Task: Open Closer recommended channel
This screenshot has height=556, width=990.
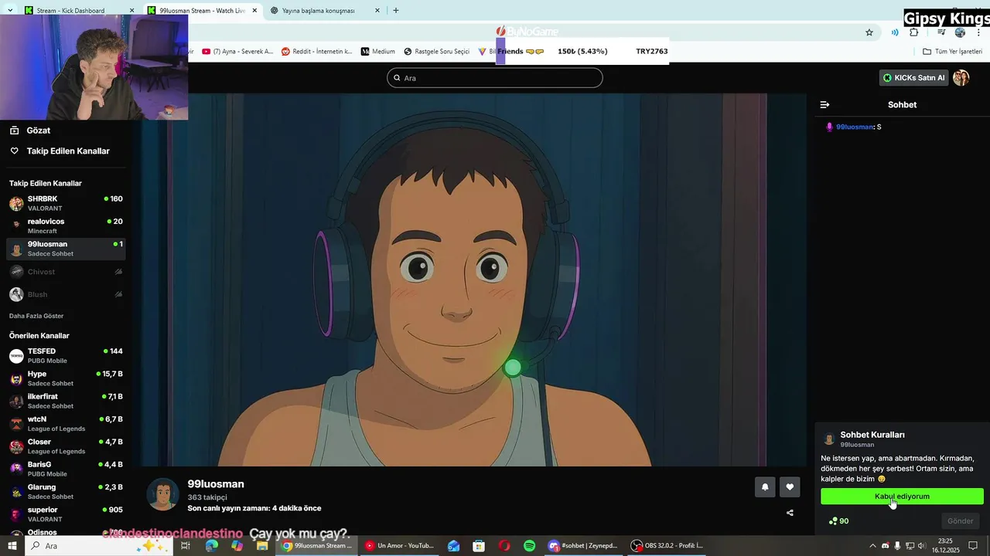Action: coord(66,446)
